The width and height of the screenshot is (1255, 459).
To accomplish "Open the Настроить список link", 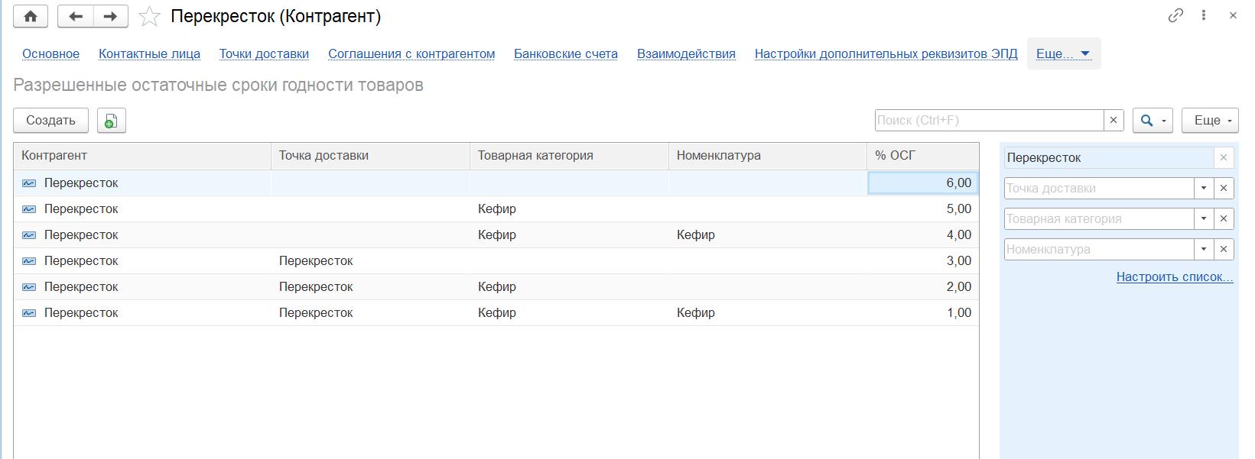I will coord(1174,276).
